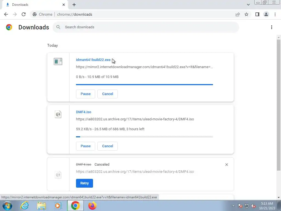Click the muted volume tray icon
Image resolution: width=281 pixels, height=211 pixels.
253,206
